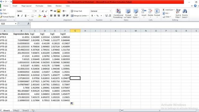Apply Comma Style format
The height and width of the screenshot is (112, 199).
(101, 16)
